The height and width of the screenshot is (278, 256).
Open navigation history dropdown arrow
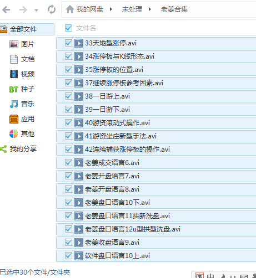(x=36, y=11)
